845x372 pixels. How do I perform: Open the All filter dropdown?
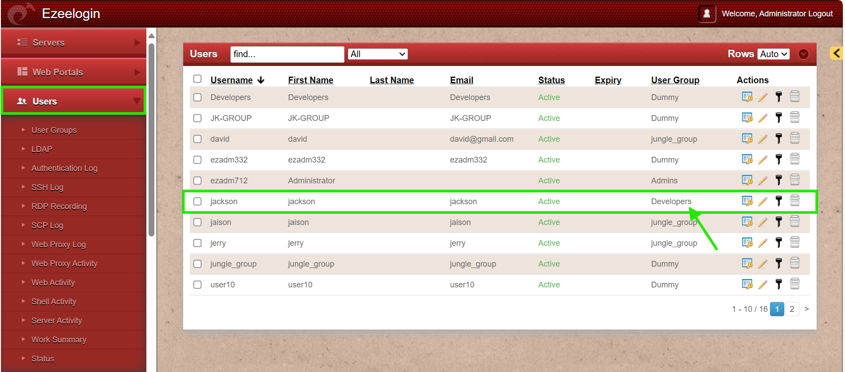pos(377,54)
